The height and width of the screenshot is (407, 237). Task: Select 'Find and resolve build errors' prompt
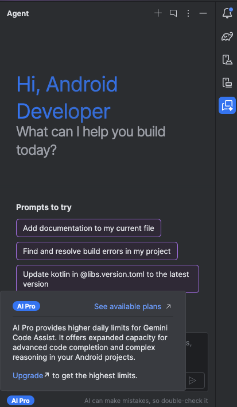coord(97,251)
